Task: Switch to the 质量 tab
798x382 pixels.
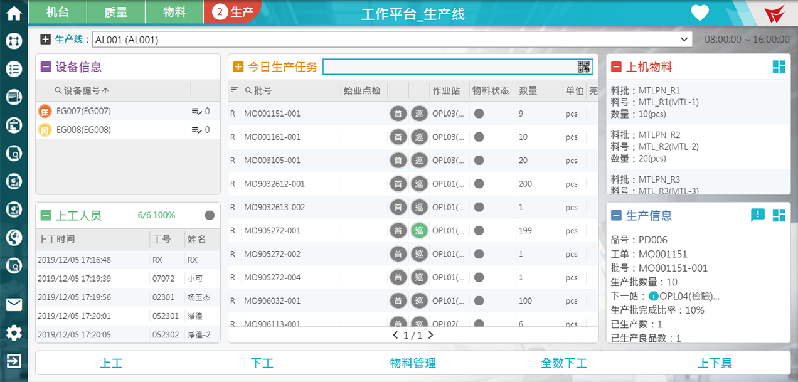Action: [115, 12]
